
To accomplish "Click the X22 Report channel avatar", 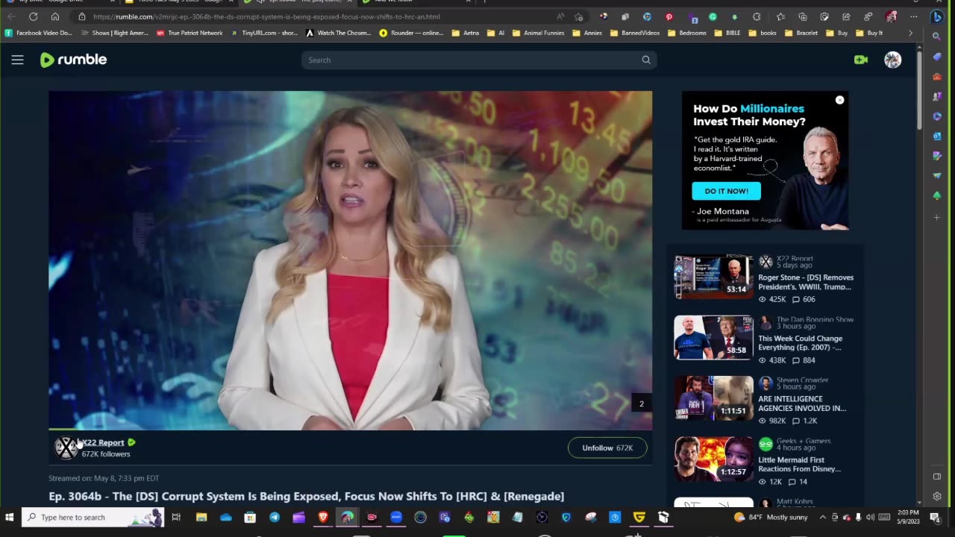I will (x=66, y=447).
